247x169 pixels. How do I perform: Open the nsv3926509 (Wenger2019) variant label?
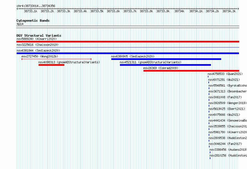(x=228, y=103)
